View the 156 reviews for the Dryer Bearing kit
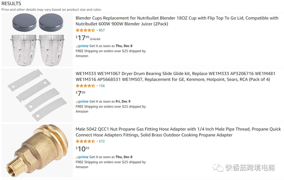Screen dimensions: 284x180 [x=102, y=86]
